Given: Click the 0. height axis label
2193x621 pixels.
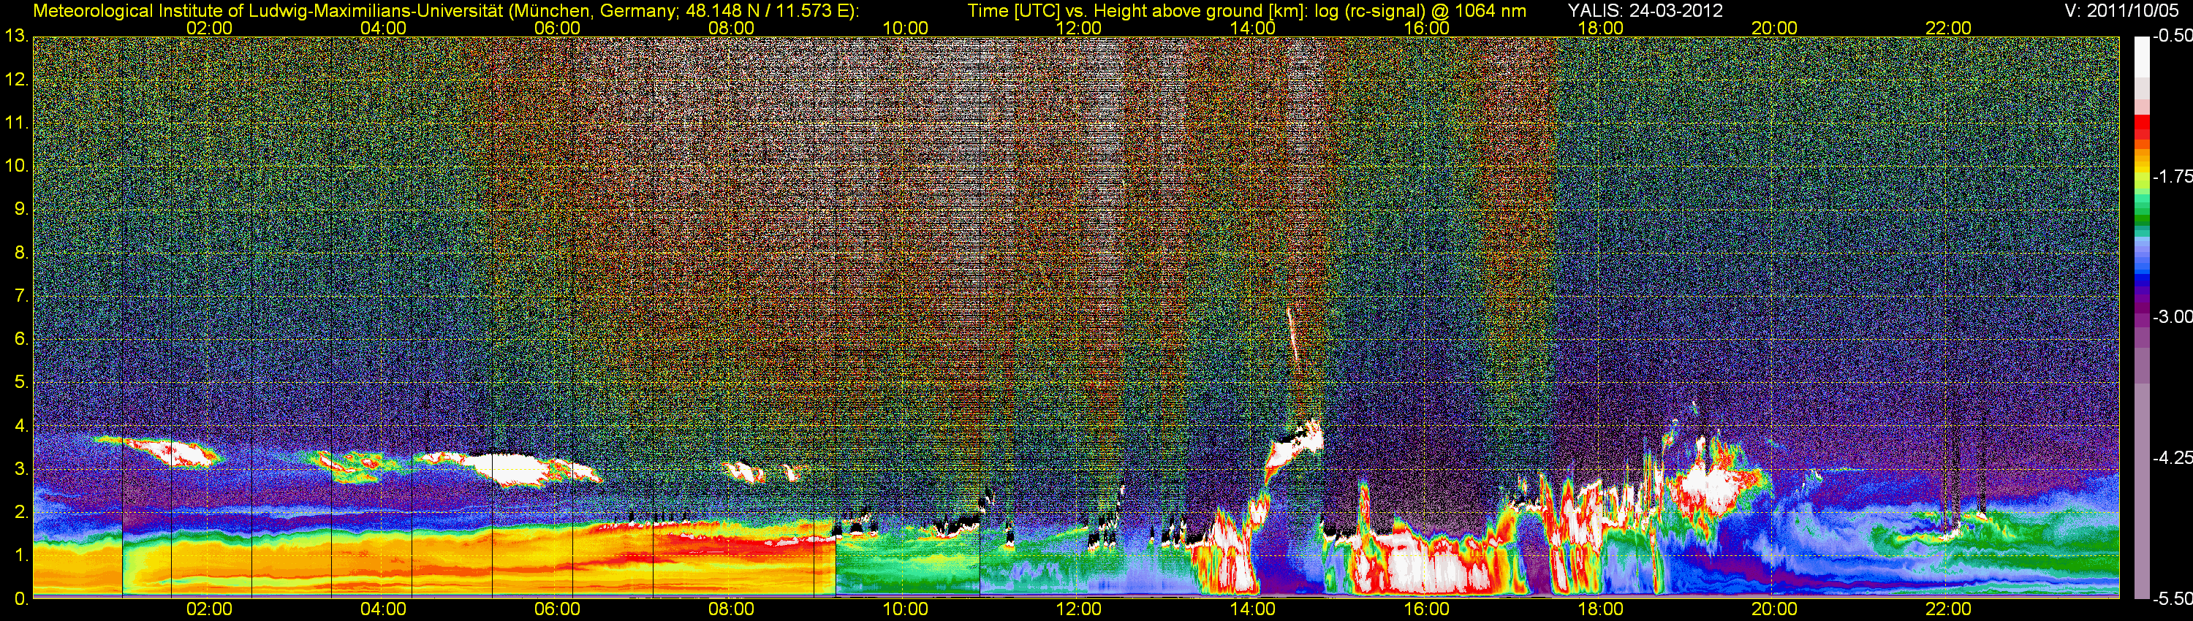Looking at the screenshot, I should click(x=21, y=599).
